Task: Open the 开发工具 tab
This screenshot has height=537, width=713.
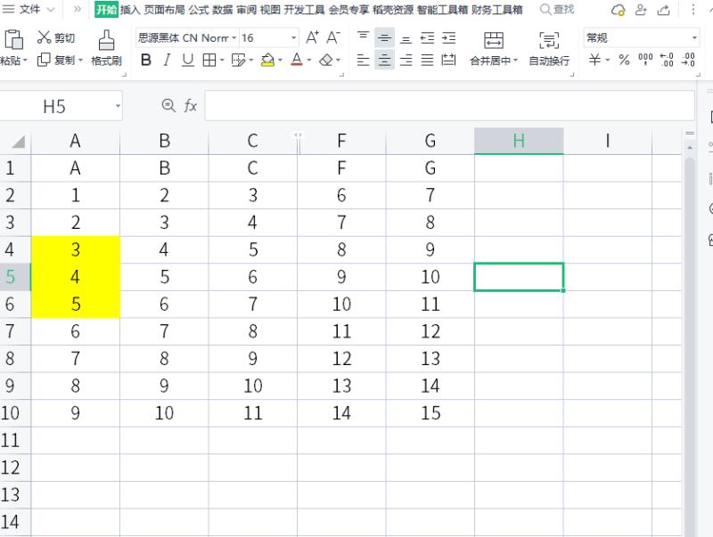Action: tap(304, 10)
